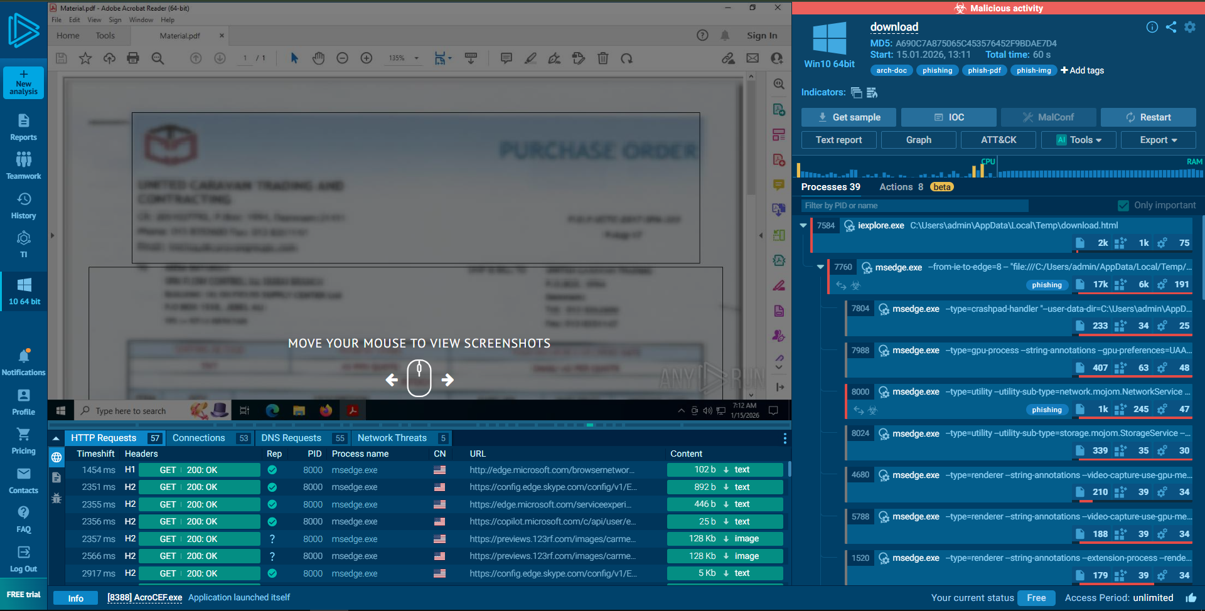Click the CPU/RAM usage timeline graph

click(x=999, y=170)
